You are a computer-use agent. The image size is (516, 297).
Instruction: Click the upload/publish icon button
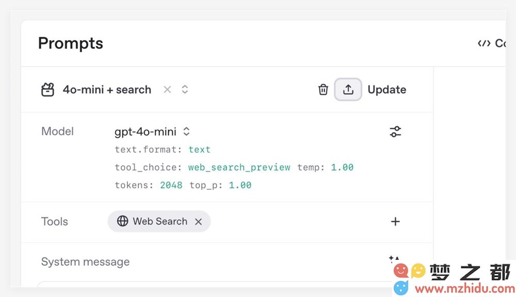348,90
